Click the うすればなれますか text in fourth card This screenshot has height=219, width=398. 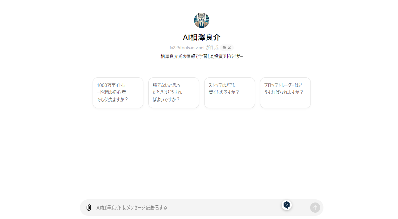coord(284,92)
